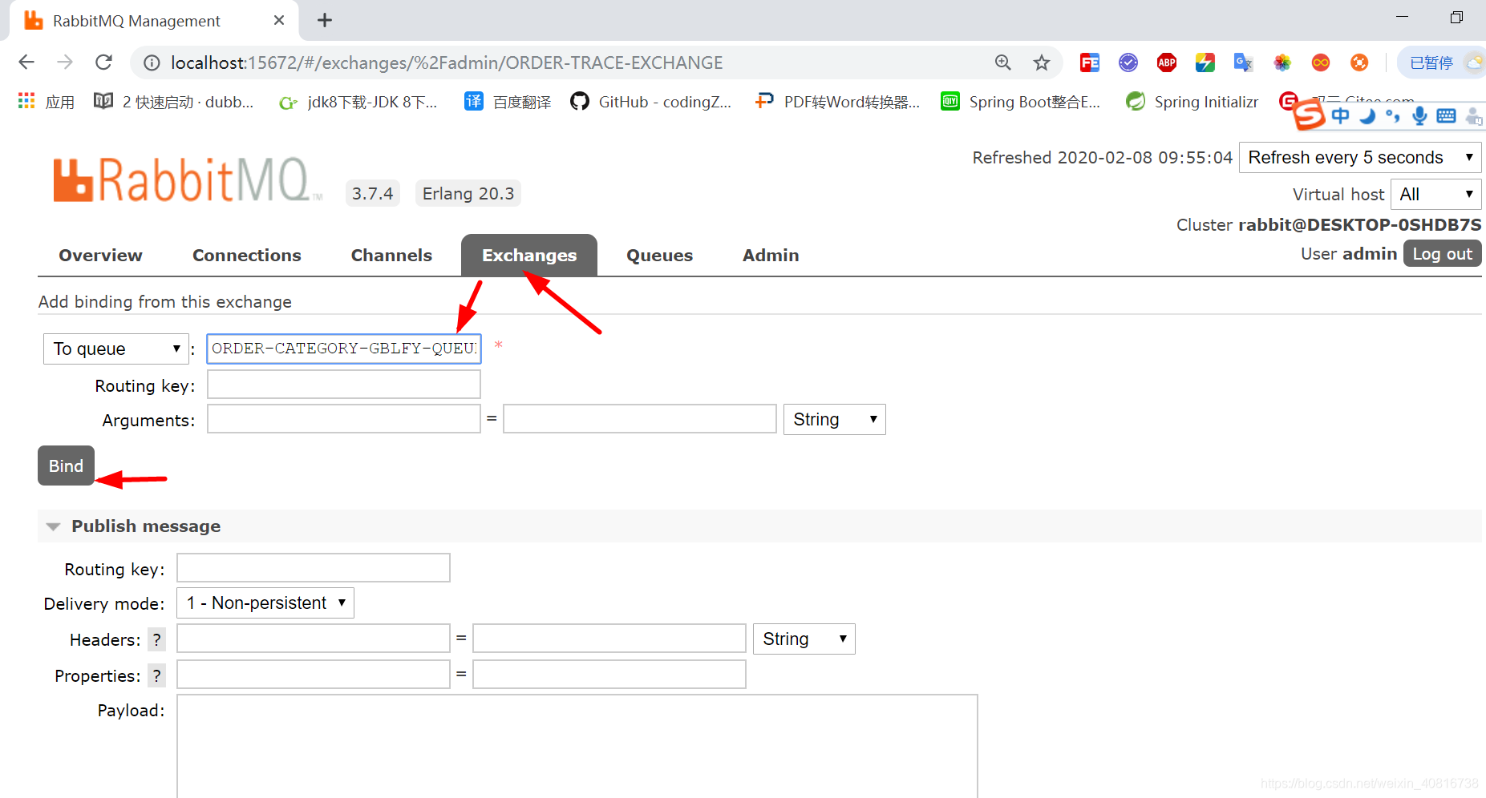Click the 已暂停 profile button

pos(1441,62)
